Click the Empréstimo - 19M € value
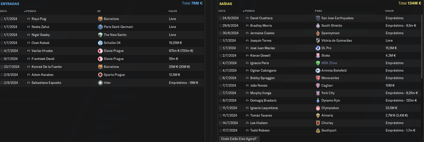This screenshot has height=142, width=424. [x=184, y=83]
